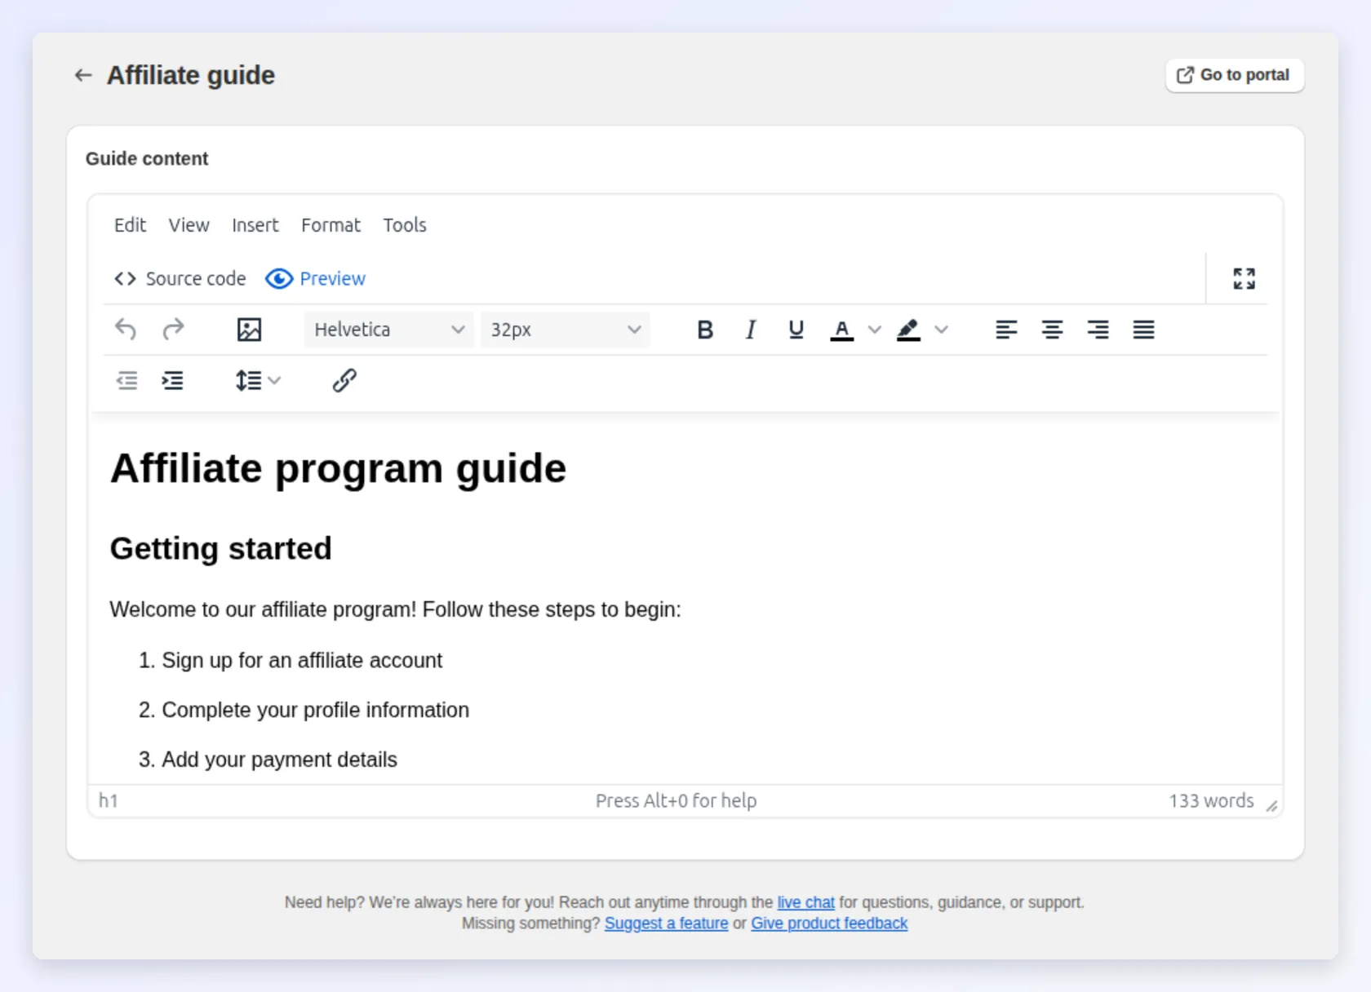
Task: Expand the highlight color picker arrow
Action: pos(941,330)
